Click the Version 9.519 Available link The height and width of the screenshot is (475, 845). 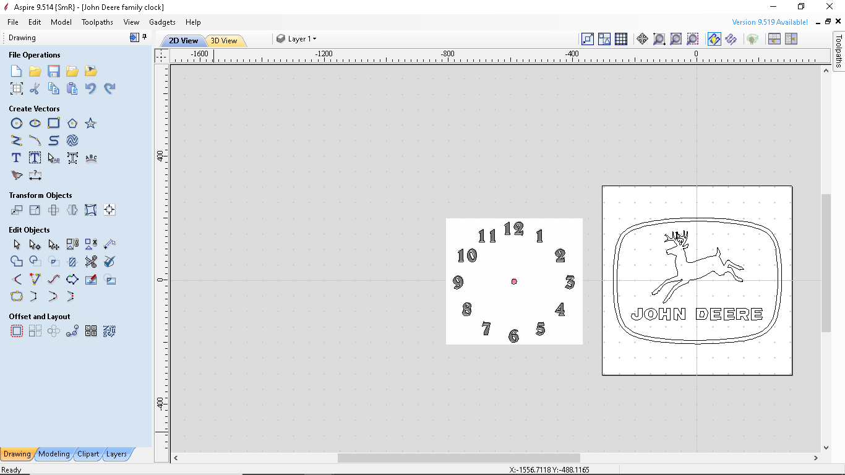pos(769,22)
